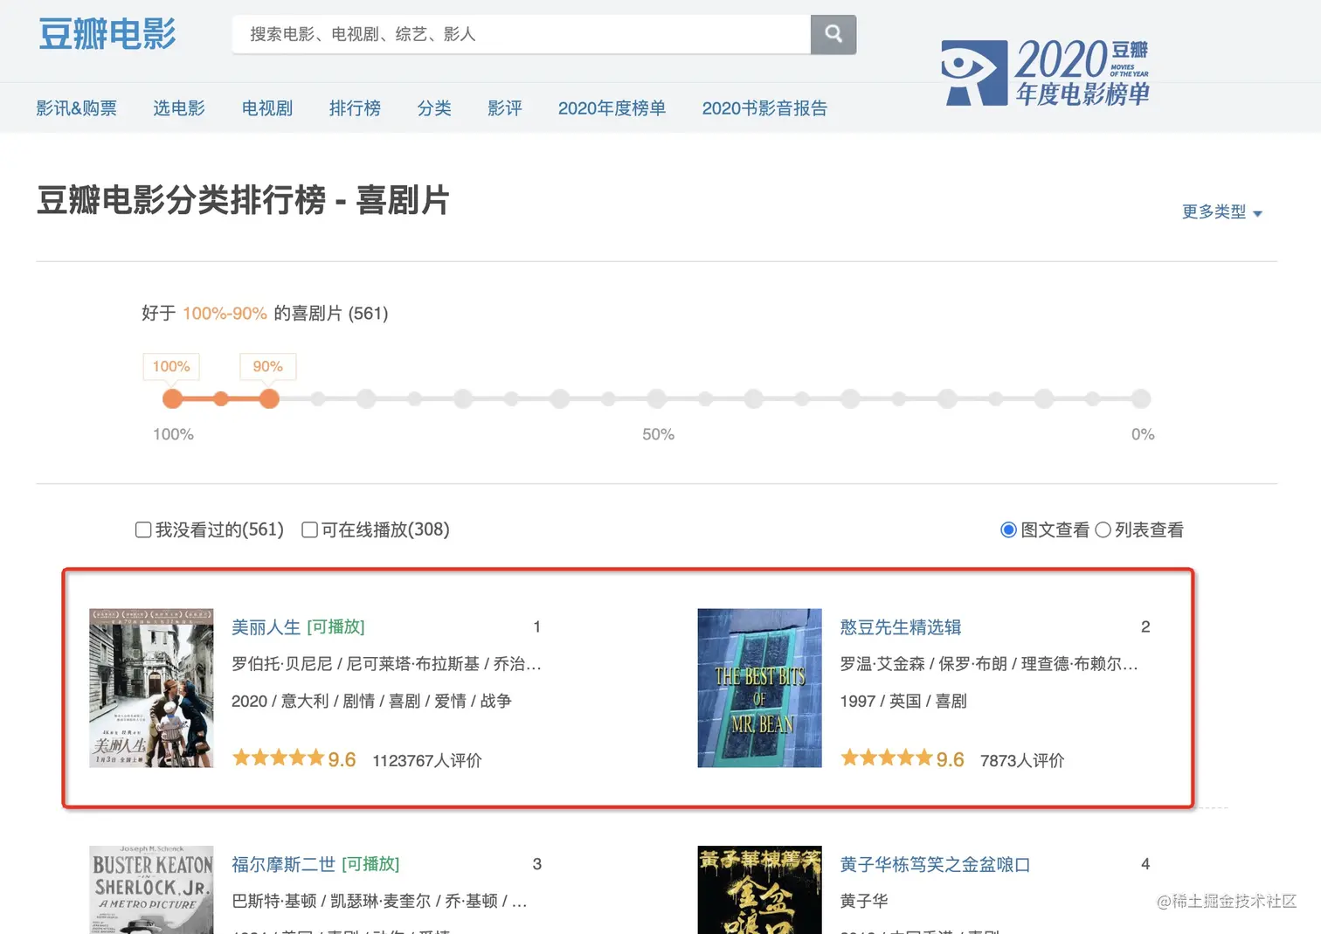Open 美丽人生 movie title link
Viewport: 1321px width, 934px height.
point(266,626)
